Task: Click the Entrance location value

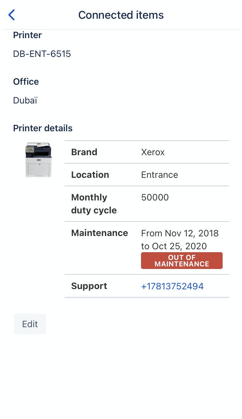Action: click(x=159, y=175)
